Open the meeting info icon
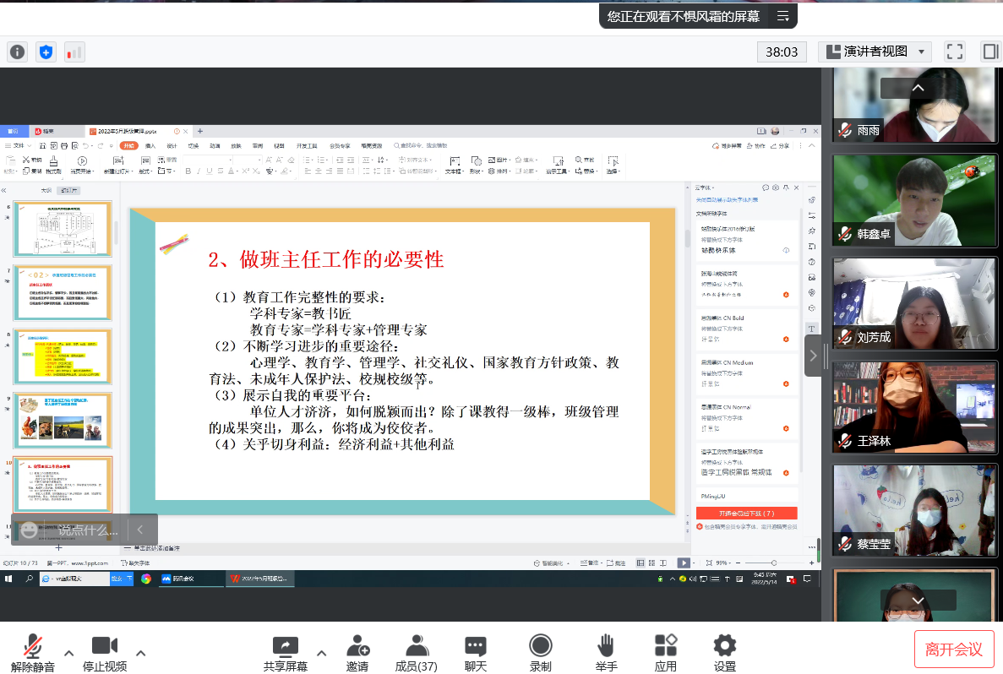The width and height of the screenshot is (1003, 674). coord(18,52)
